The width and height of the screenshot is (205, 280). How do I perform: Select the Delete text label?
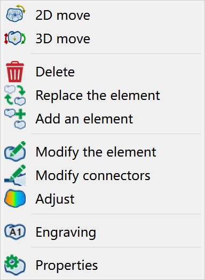[x=55, y=72]
